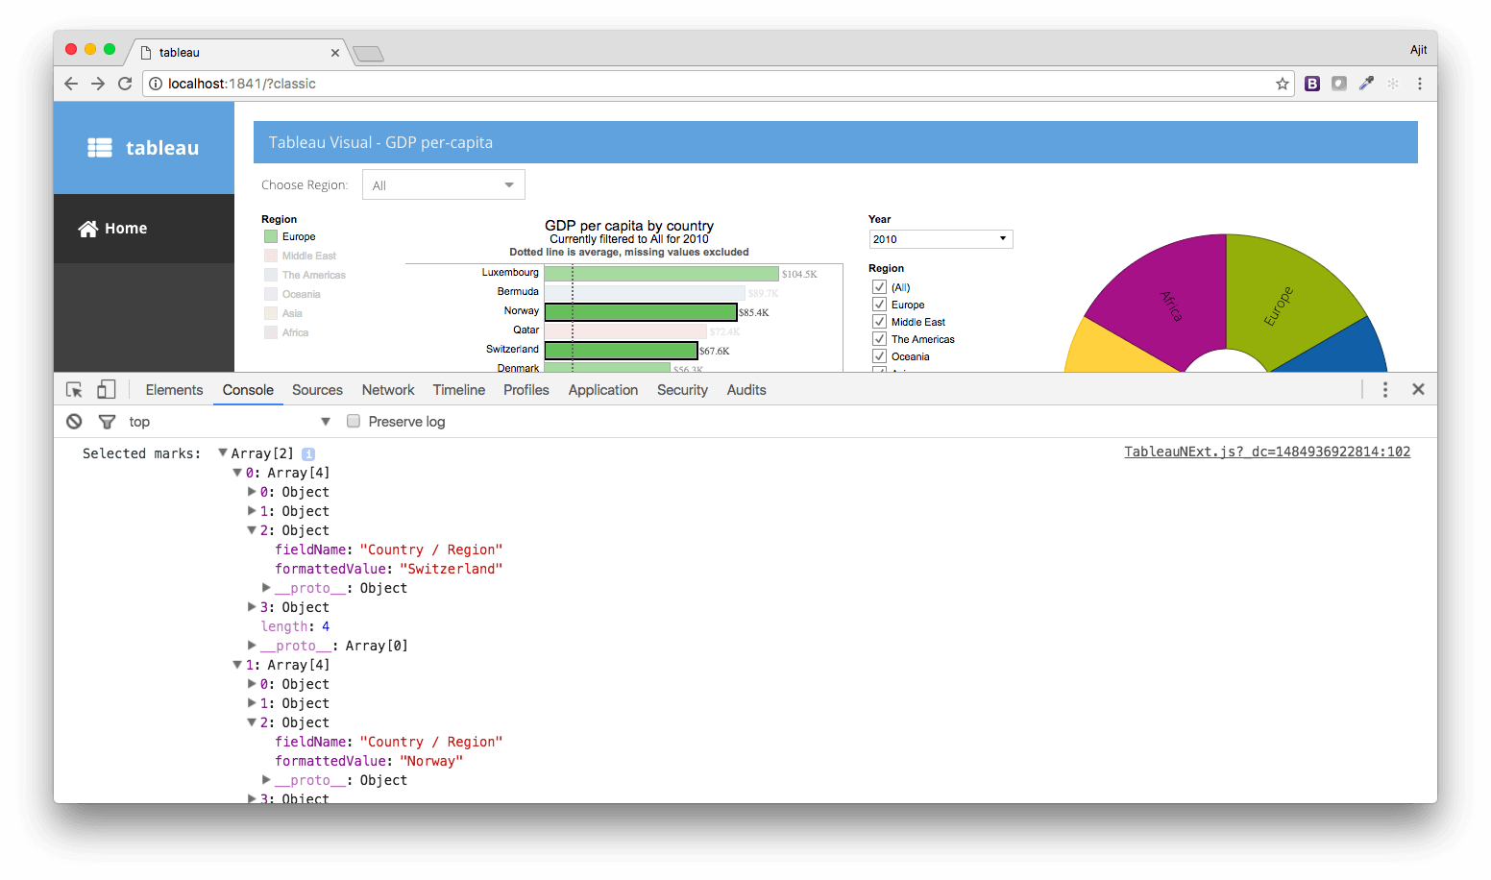Collapse the Array[2] console entry
Screen dimensions: 1491x880
tap(223, 452)
